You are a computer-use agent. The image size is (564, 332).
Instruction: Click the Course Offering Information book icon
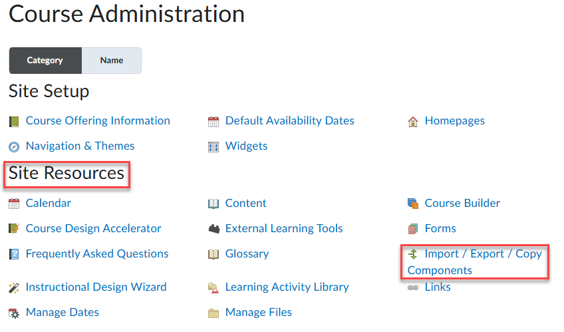coord(14,121)
